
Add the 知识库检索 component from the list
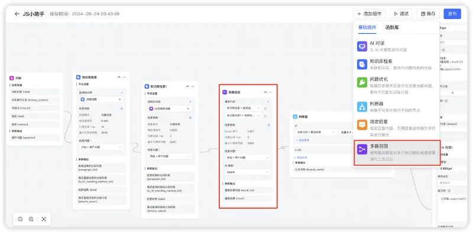tap(396, 64)
